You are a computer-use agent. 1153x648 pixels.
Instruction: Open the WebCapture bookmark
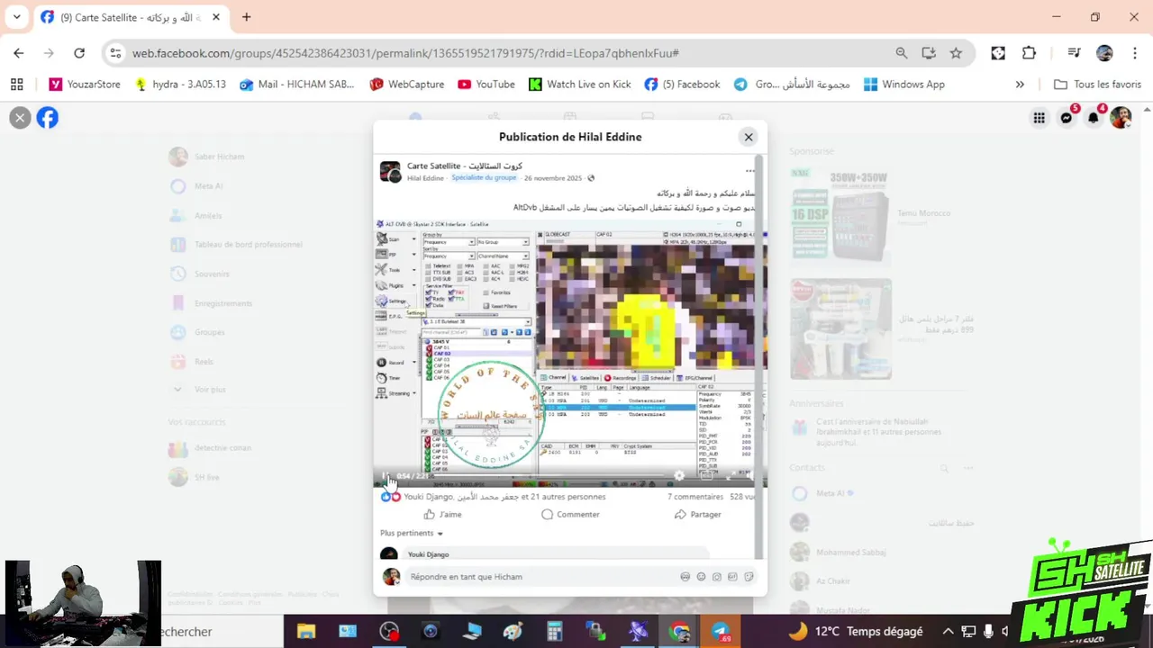[x=407, y=84]
